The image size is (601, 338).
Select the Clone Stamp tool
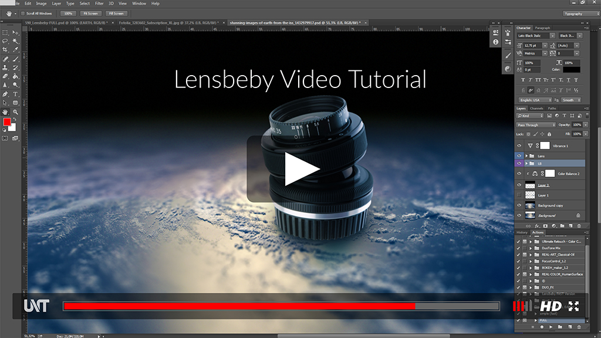(x=5, y=67)
